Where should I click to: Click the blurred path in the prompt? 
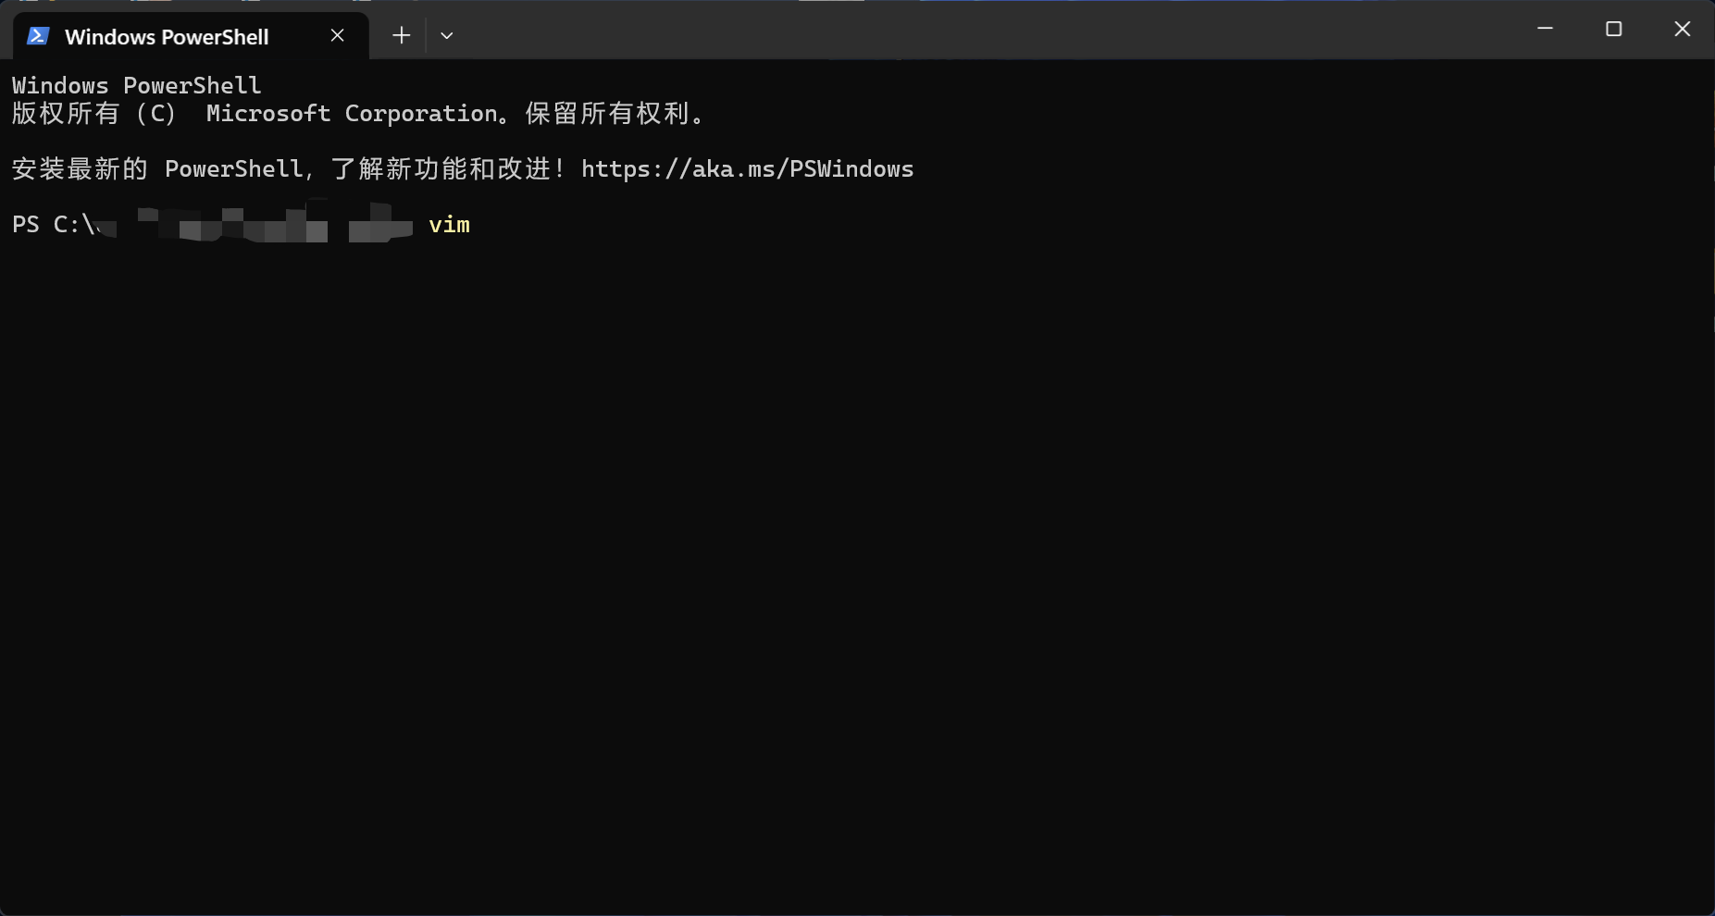[250, 225]
